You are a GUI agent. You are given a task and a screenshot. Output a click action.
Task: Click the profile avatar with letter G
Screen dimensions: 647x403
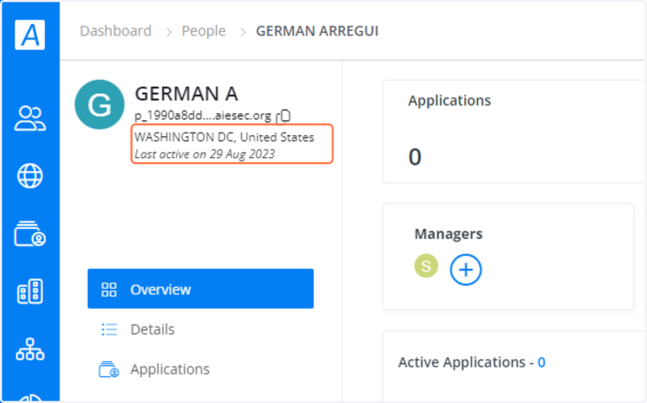tap(100, 105)
